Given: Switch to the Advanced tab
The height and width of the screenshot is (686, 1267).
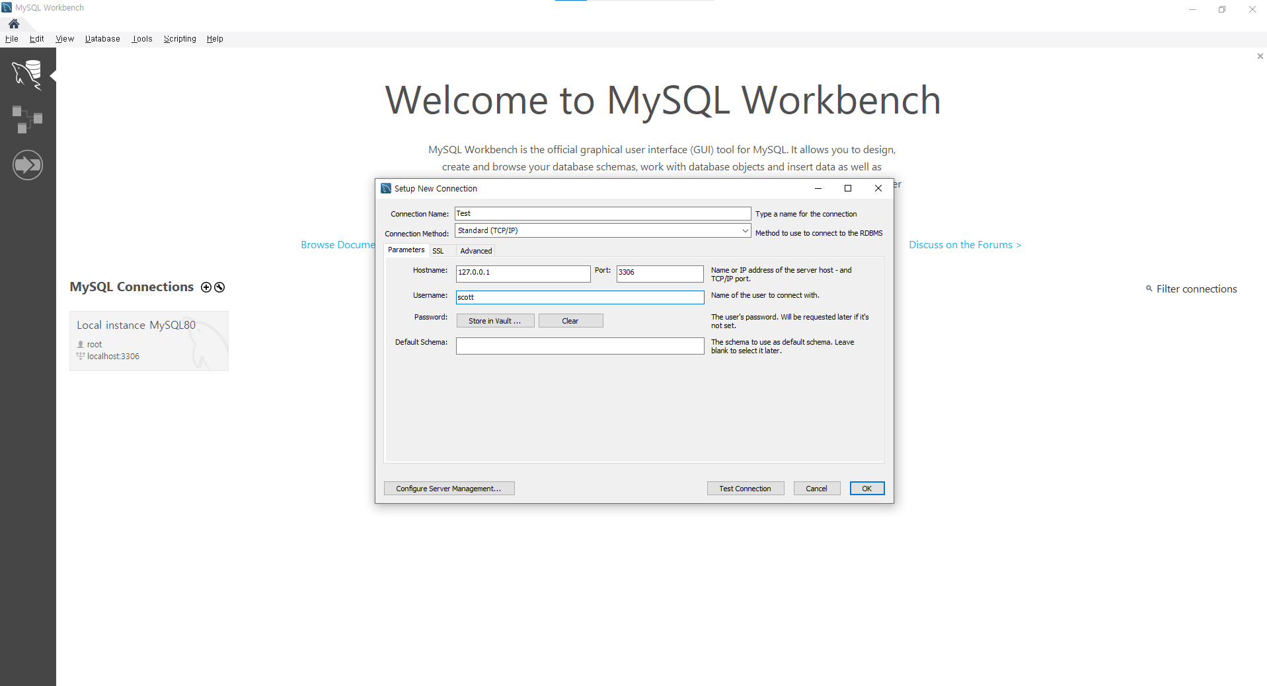Looking at the screenshot, I should coord(476,251).
